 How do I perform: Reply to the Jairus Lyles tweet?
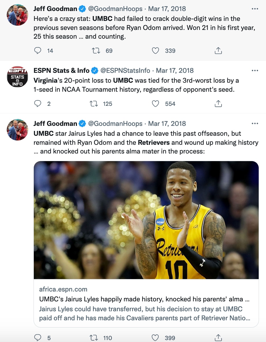38,338
